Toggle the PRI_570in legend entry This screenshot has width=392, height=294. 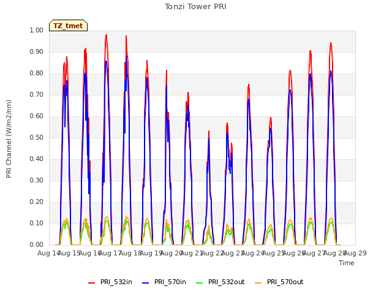pyautogui.click(x=164, y=282)
